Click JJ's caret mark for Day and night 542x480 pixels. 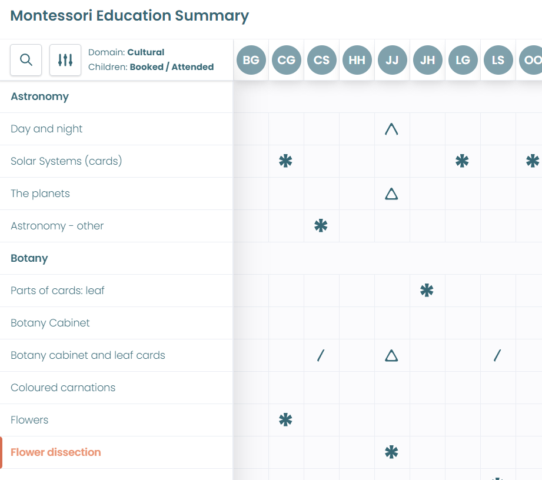[x=391, y=129]
